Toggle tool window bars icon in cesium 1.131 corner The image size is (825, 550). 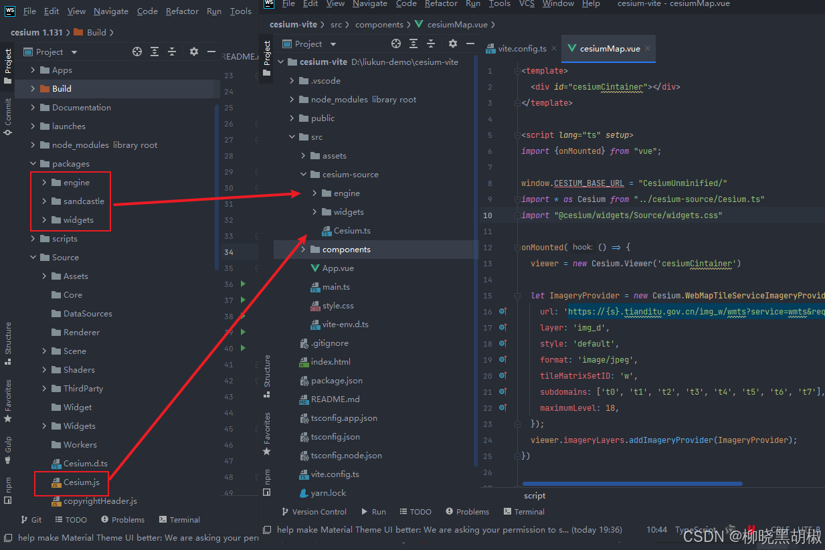coord(8,537)
